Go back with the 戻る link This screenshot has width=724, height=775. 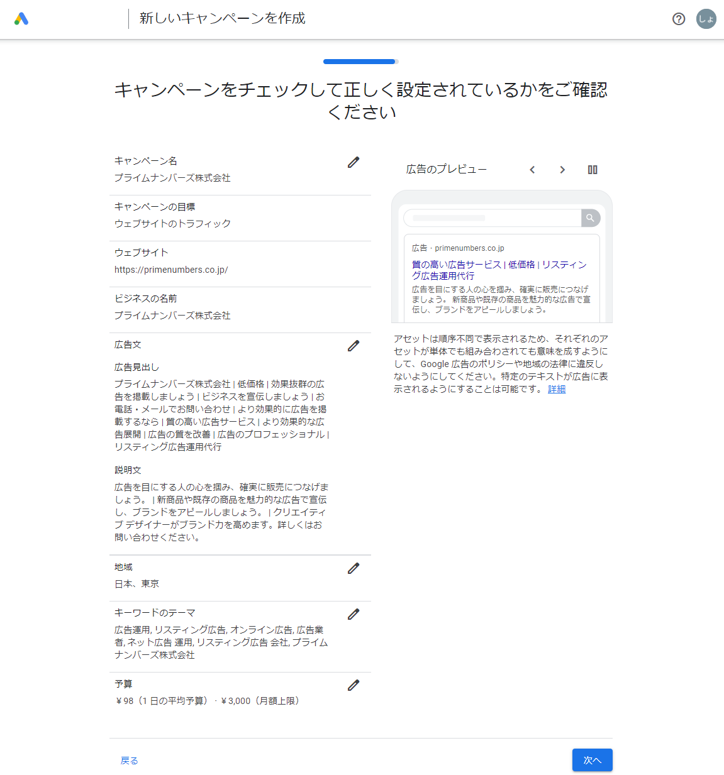click(130, 761)
